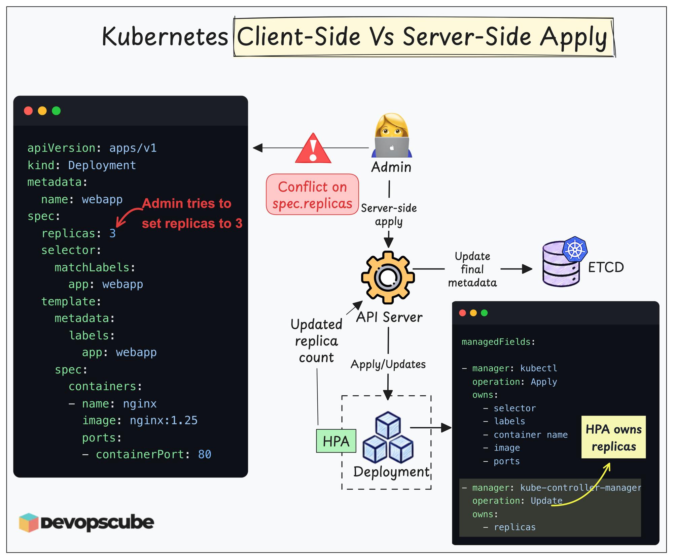Click the red dot in the YAML window
Screen dimensions: 673x559
coord(28,111)
